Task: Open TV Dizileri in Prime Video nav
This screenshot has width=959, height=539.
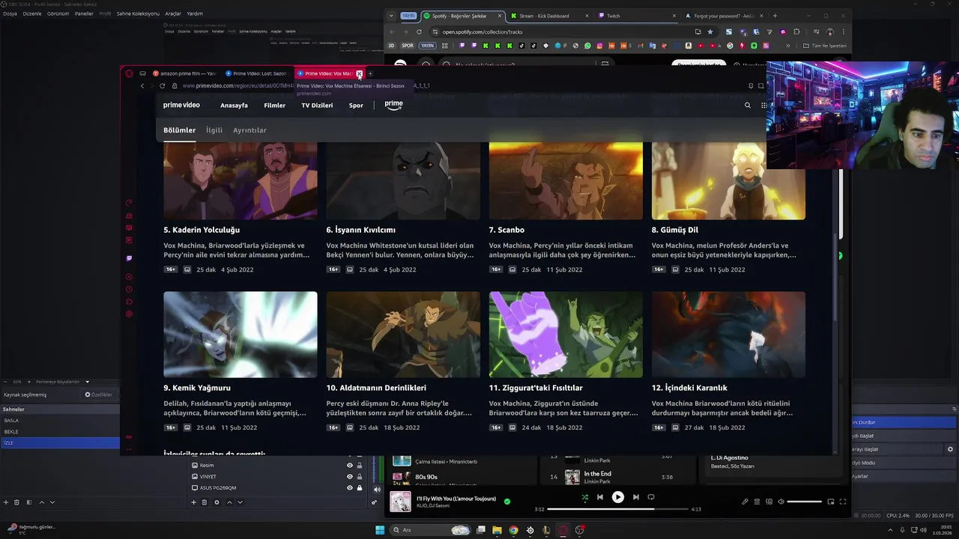Action: [317, 106]
